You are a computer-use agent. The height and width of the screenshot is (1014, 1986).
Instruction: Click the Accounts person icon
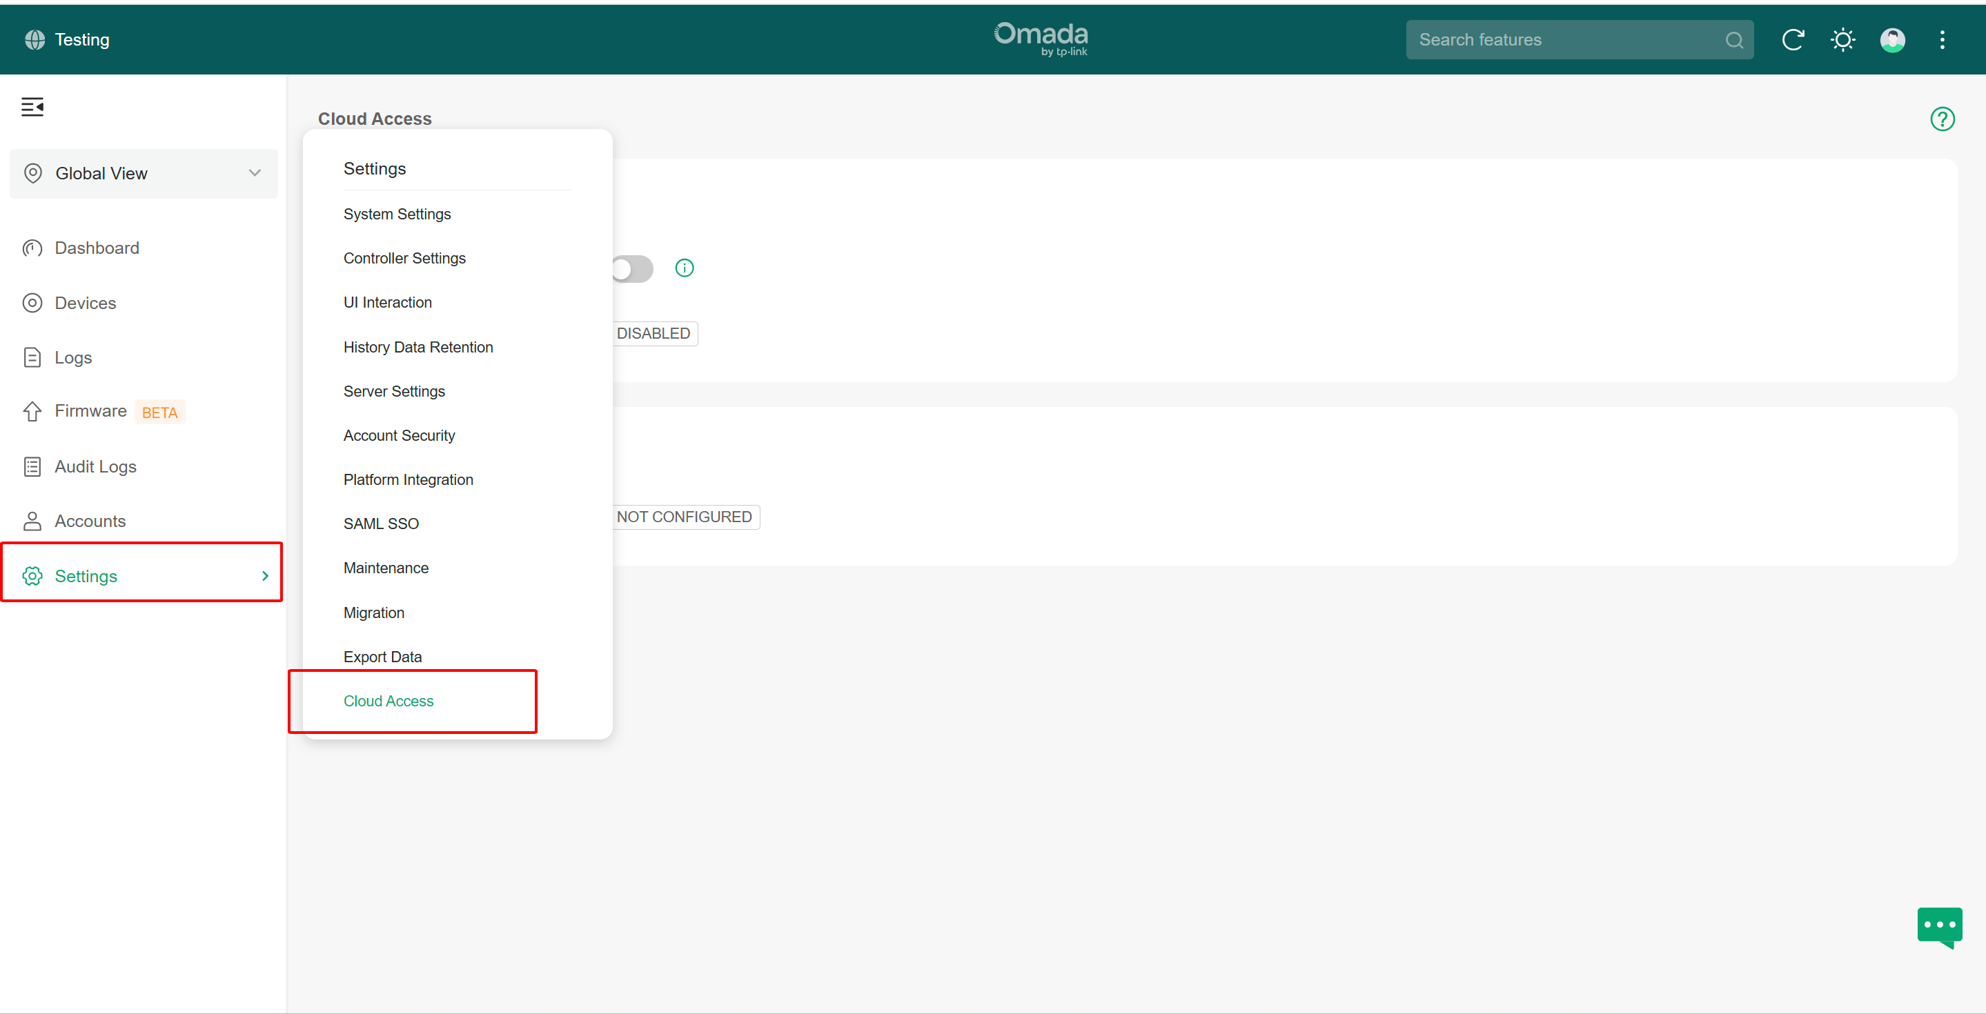[x=32, y=521]
